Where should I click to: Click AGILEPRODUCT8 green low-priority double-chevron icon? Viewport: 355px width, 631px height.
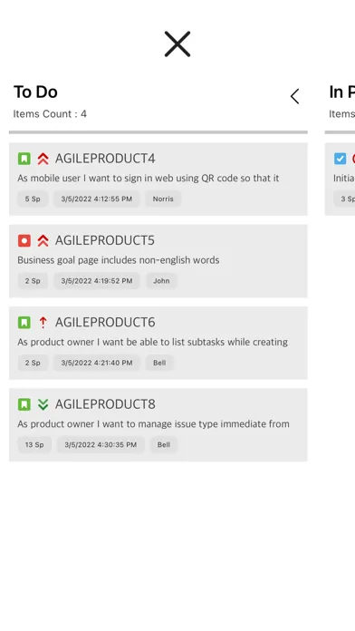[x=43, y=404]
